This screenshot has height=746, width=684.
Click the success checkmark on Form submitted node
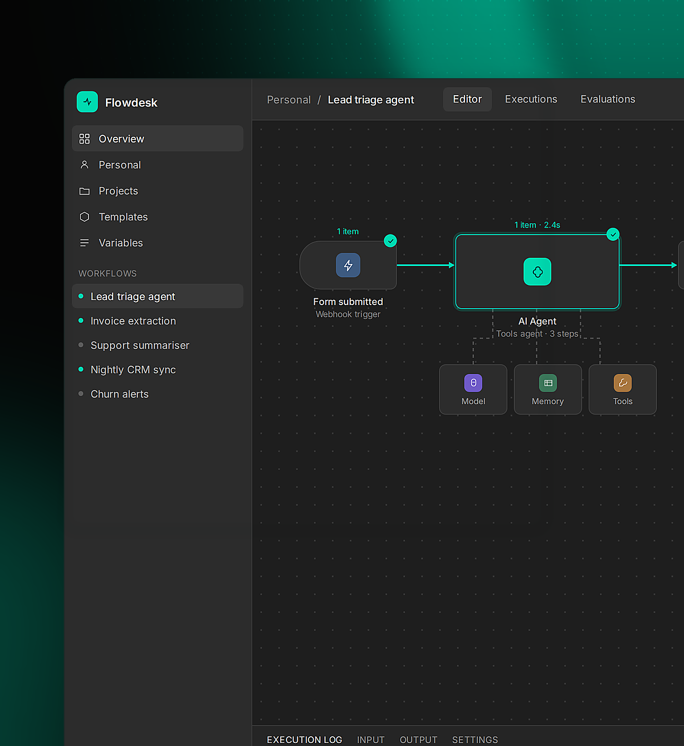tap(390, 241)
